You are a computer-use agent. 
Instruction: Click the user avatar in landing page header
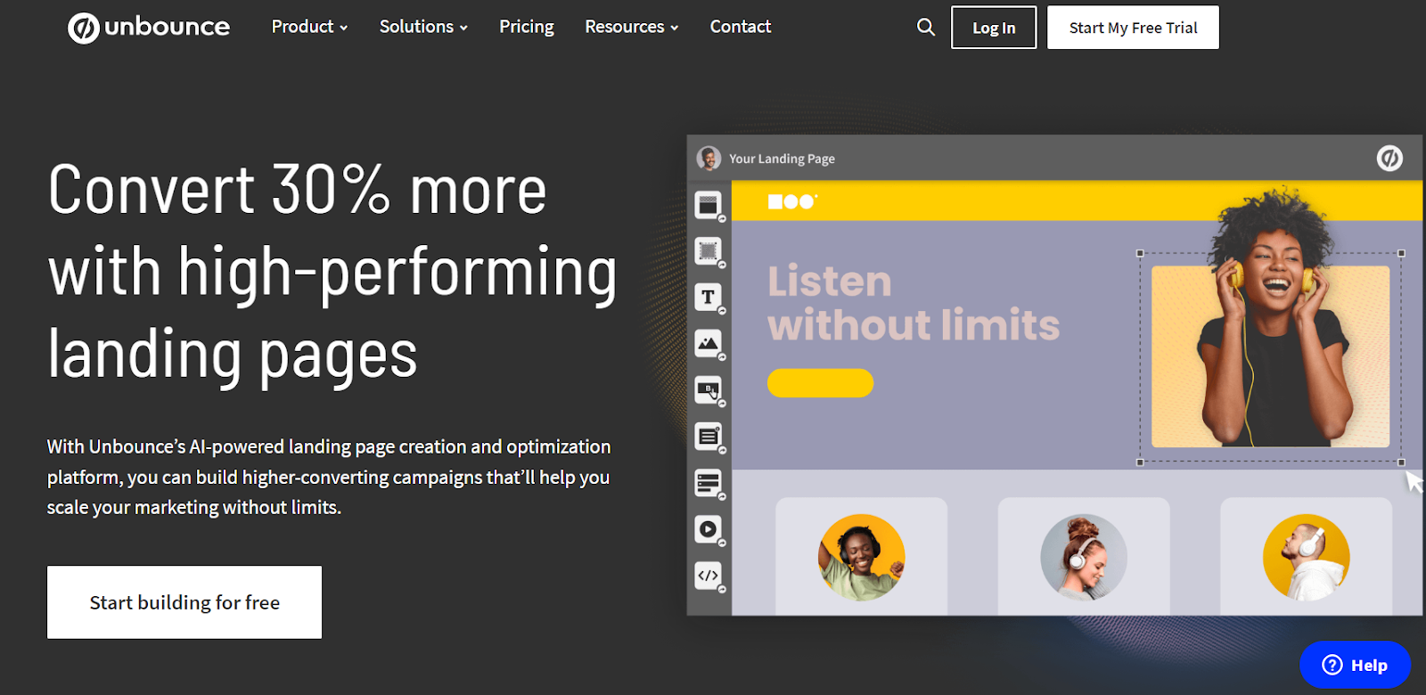point(709,159)
